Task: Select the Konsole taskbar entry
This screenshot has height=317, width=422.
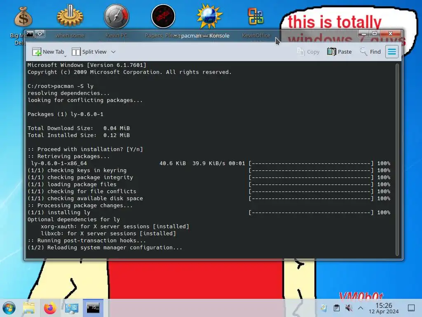Action: [x=93, y=308]
